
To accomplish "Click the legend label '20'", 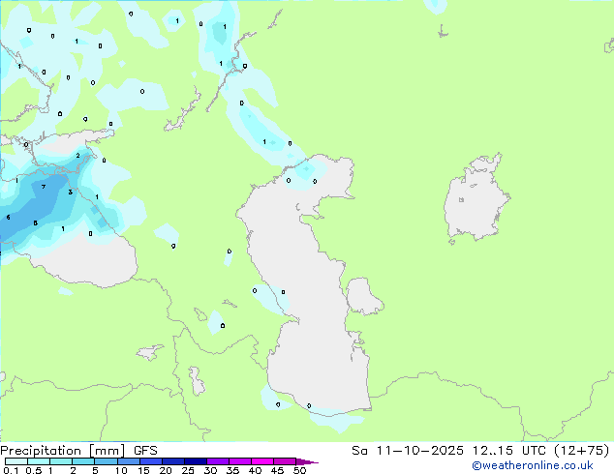I will [166, 470].
